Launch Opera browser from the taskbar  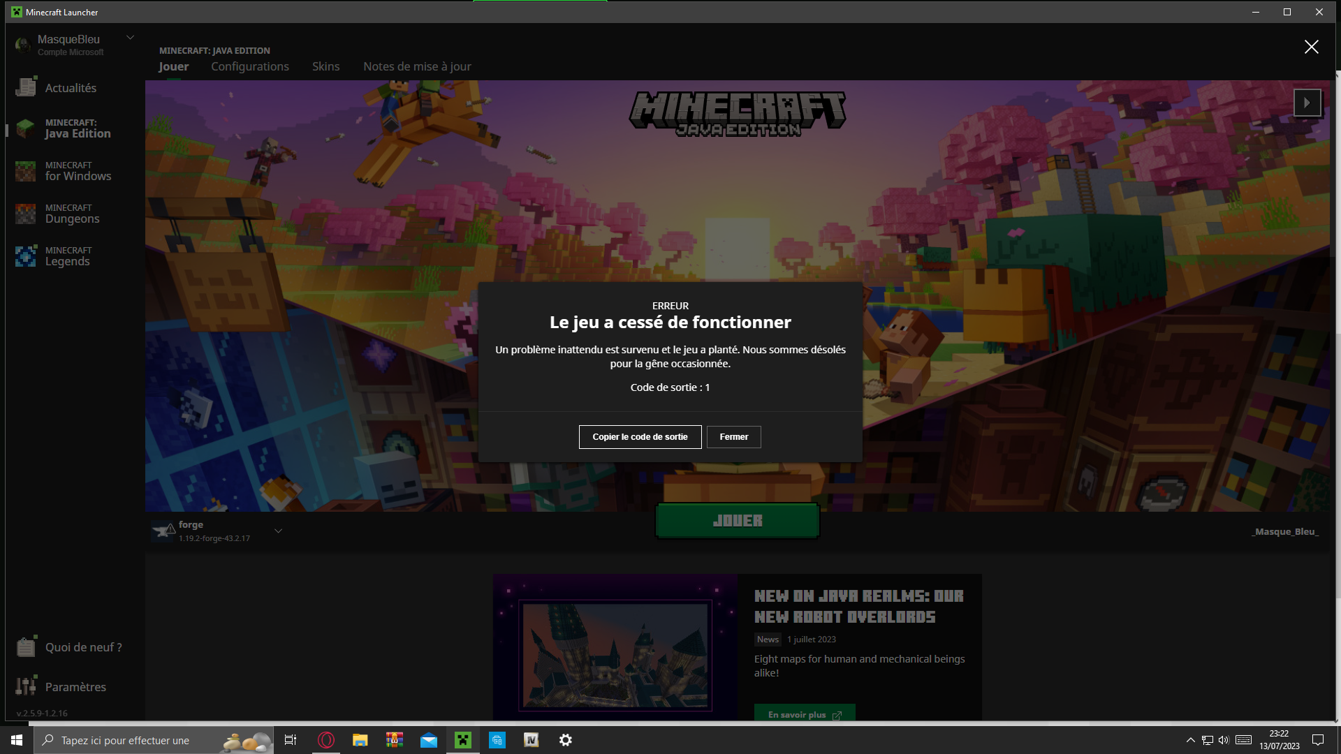click(x=326, y=740)
